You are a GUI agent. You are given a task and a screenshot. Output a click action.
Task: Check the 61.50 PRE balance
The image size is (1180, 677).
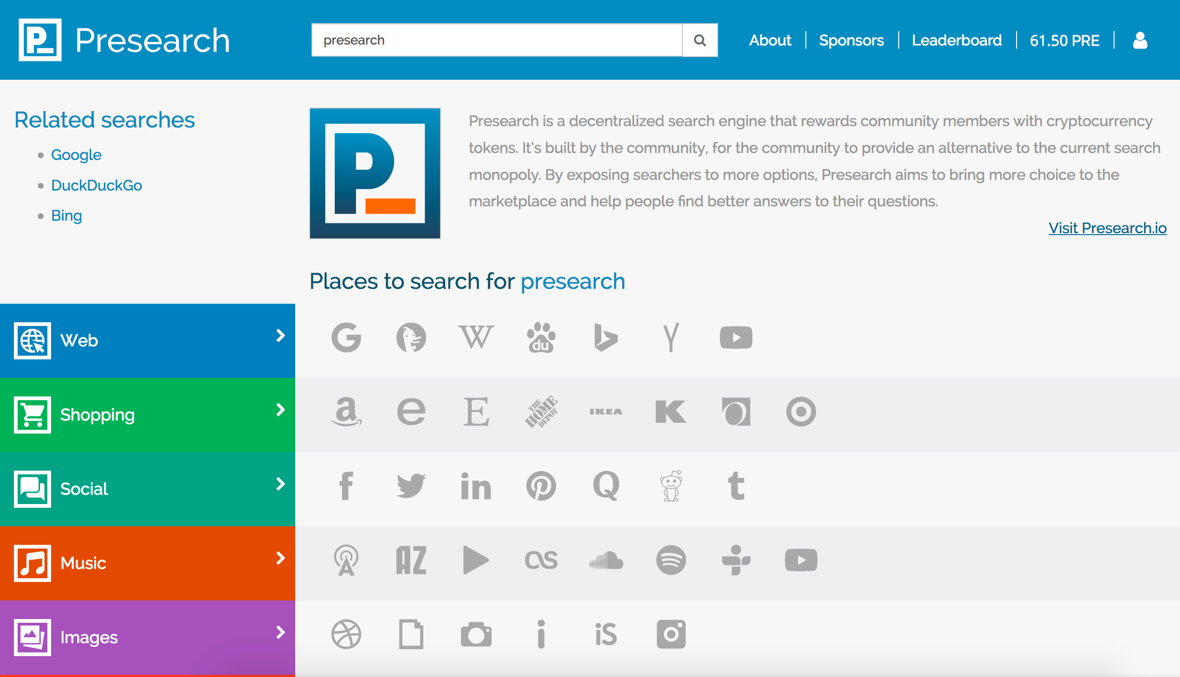[1064, 40]
